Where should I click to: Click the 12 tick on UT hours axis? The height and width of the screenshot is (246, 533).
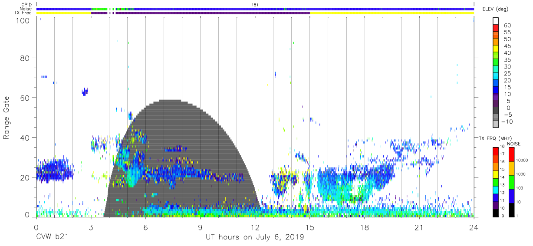tap(255, 227)
